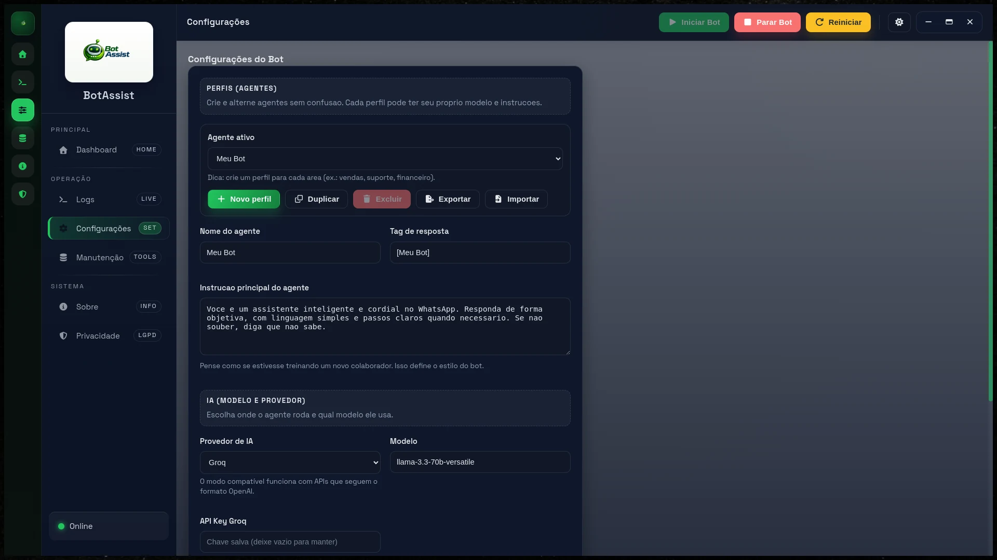This screenshot has width=997, height=560.
Task: Open the Provedor de IA dropdown showing Groq
Action: point(290,462)
